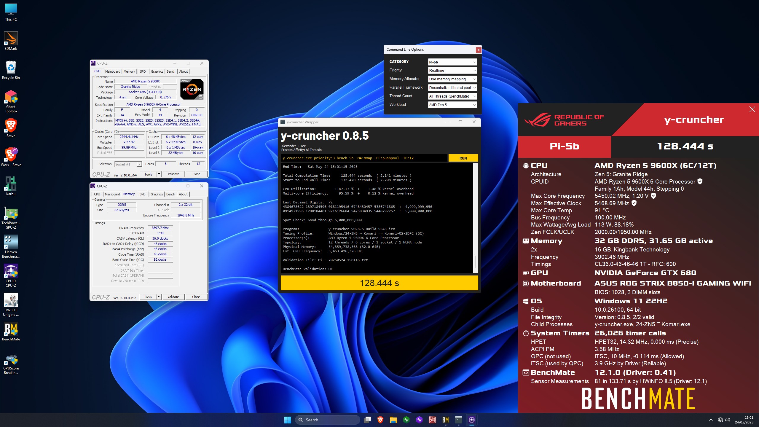Click the taskbar Search box
Viewport: 759px width, 427px height.
[328, 420]
